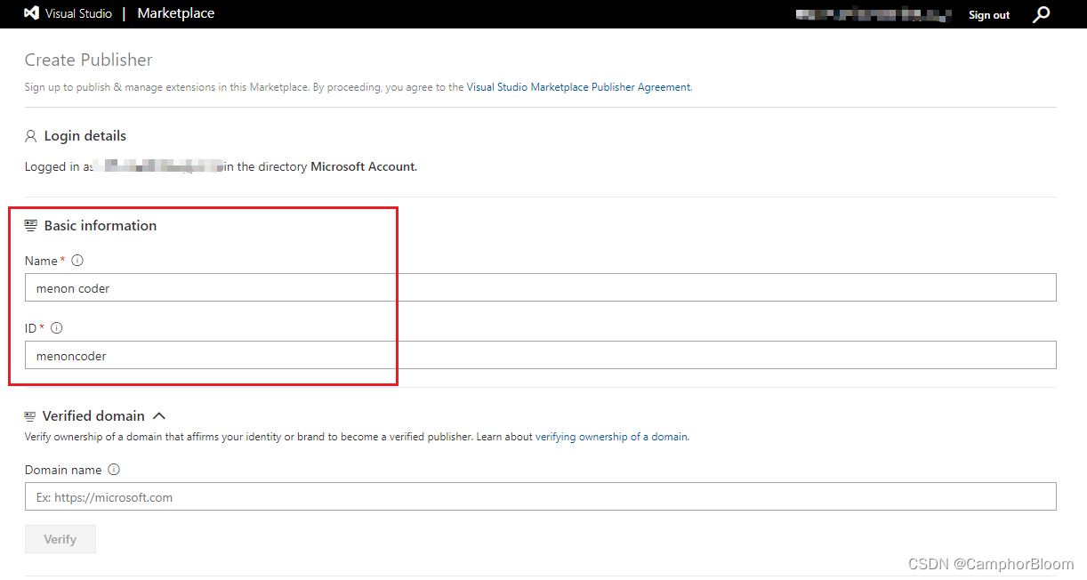Open the search magnifier icon

tap(1041, 14)
